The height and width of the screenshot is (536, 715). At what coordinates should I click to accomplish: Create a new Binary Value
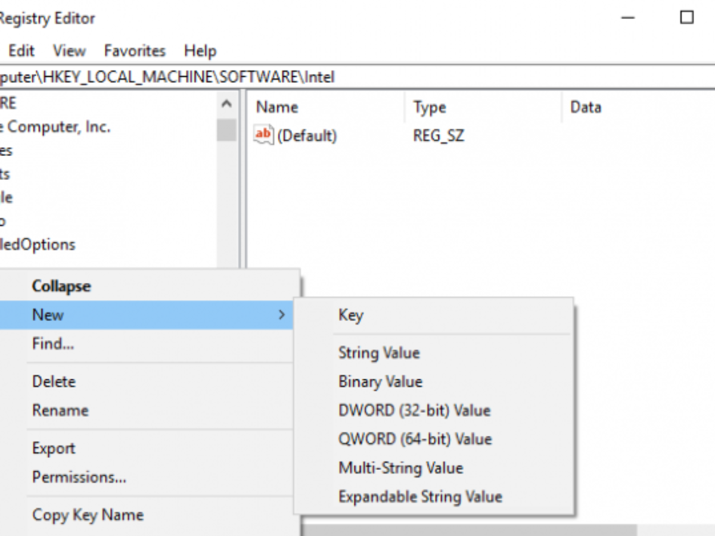tap(380, 382)
